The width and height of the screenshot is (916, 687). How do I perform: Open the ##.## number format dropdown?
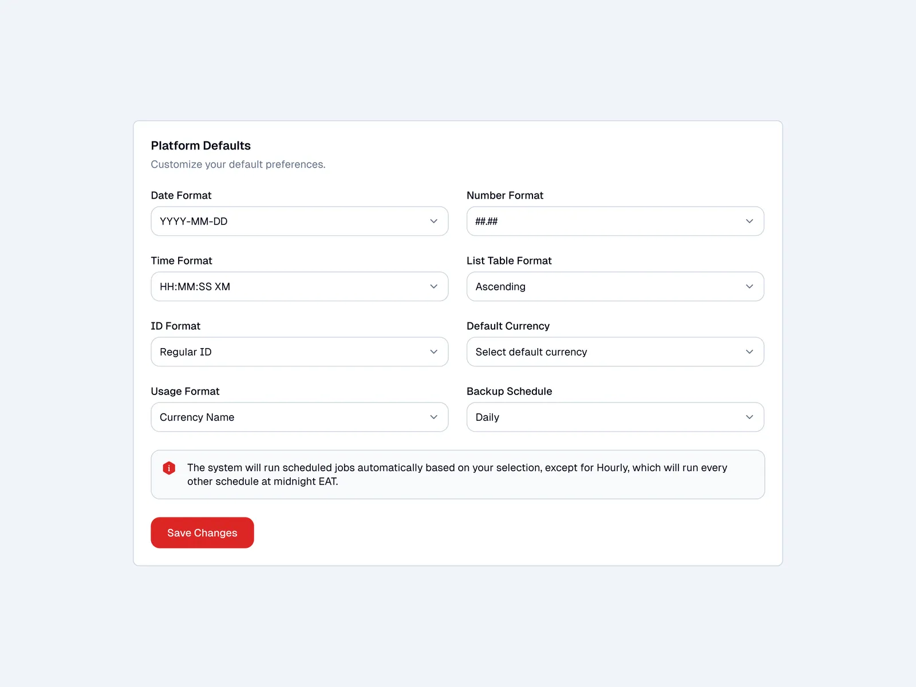click(x=601, y=221)
